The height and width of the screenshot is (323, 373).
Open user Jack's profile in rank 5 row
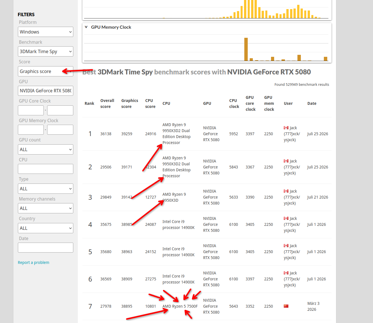click(x=292, y=252)
